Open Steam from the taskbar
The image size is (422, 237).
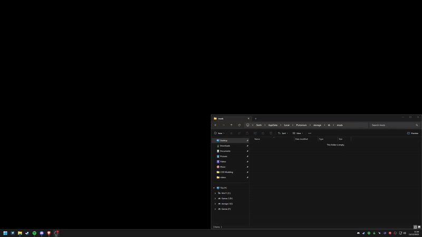(27, 233)
